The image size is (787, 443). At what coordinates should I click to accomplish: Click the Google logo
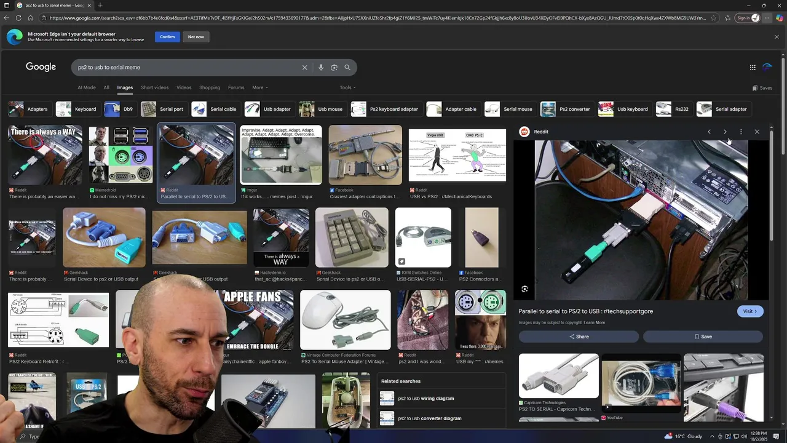41,67
